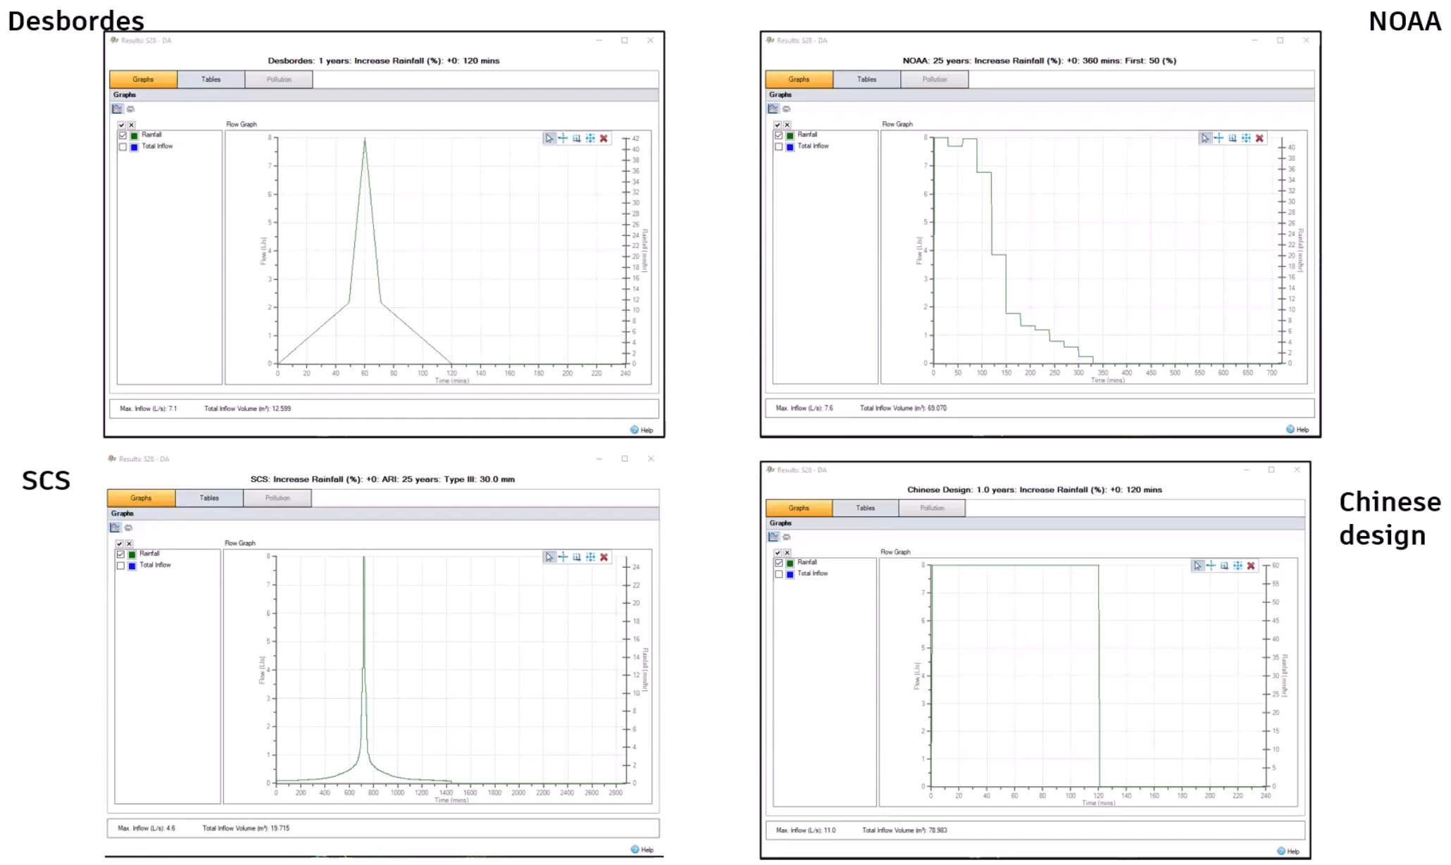Viewport: 1451px width, 865px height.
Task: Click green Rainfall swatch in SCS legend
Action: click(132, 554)
